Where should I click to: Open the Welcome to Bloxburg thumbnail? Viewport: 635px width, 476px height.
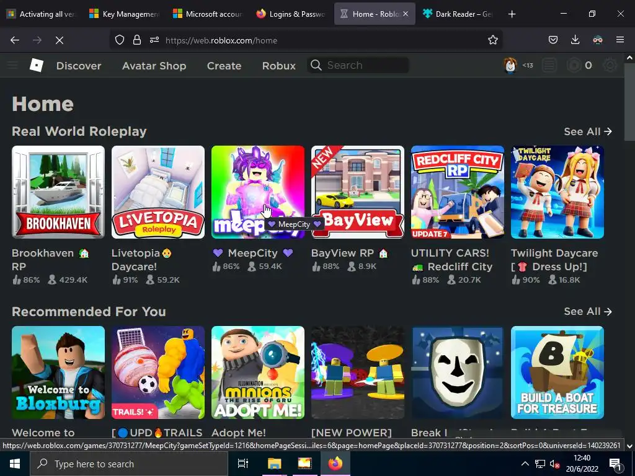coord(58,372)
